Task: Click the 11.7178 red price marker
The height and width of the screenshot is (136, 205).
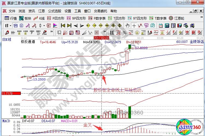Action: 11,93
